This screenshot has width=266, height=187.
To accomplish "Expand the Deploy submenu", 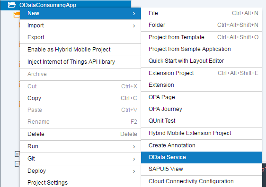I will coord(80,171).
